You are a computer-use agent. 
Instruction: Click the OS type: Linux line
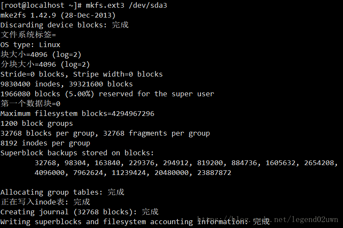30,44
